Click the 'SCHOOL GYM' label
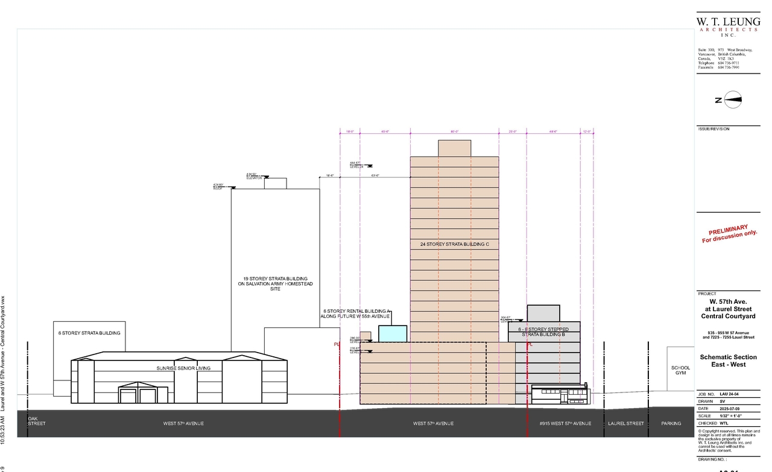This screenshot has height=472, width=772. pos(680,370)
